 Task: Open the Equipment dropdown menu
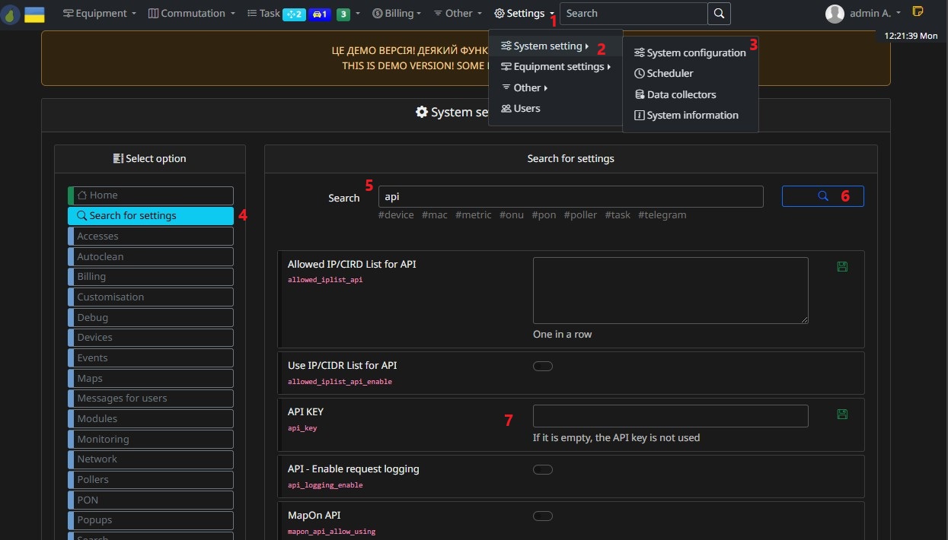click(99, 13)
